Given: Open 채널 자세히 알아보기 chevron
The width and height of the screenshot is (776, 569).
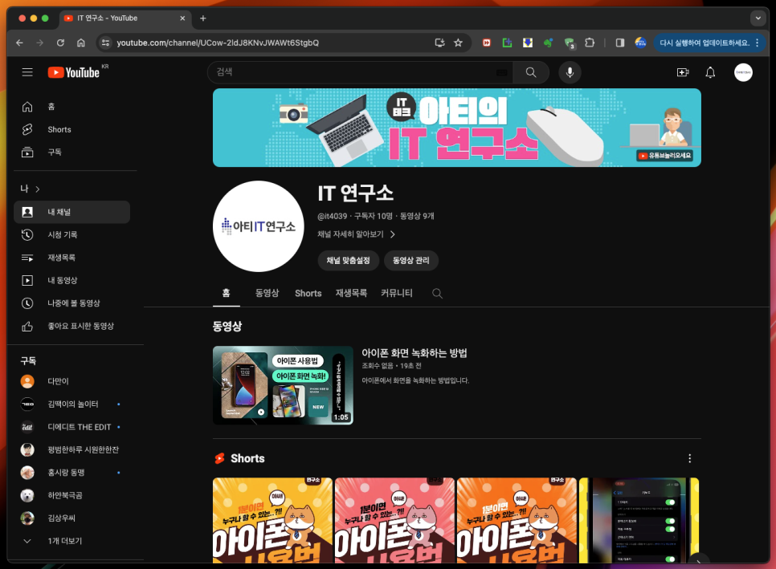Looking at the screenshot, I should point(393,234).
